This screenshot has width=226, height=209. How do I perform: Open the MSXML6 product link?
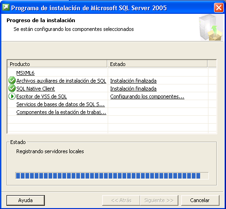[25, 73]
